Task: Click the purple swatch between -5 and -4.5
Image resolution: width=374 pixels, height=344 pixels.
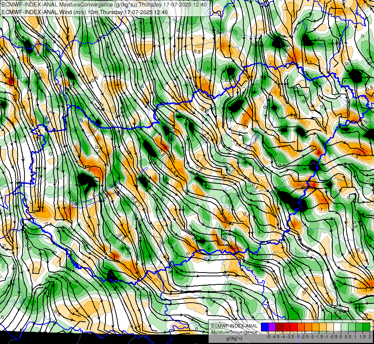Action: tap(272, 327)
